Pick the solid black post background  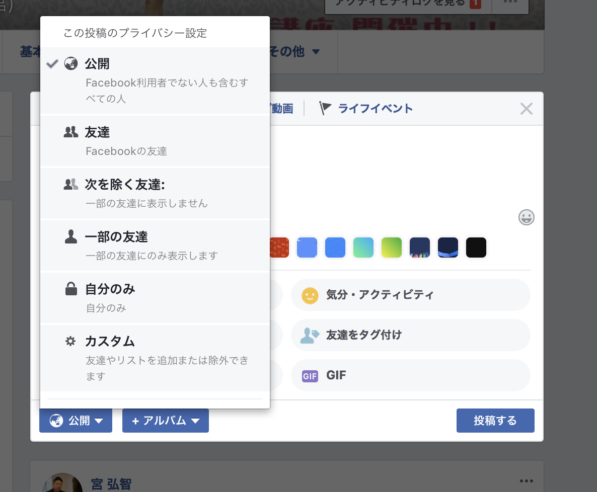coord(476,248)
